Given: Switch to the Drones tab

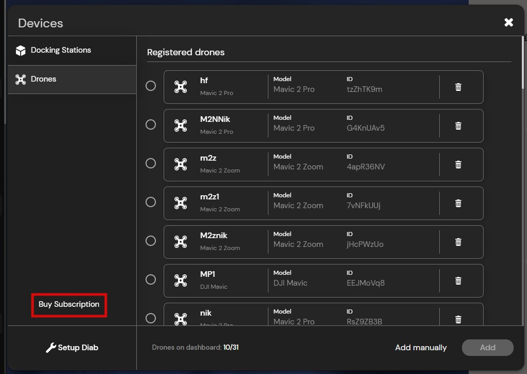Looking at the screenshot, I should coord(43,79).
